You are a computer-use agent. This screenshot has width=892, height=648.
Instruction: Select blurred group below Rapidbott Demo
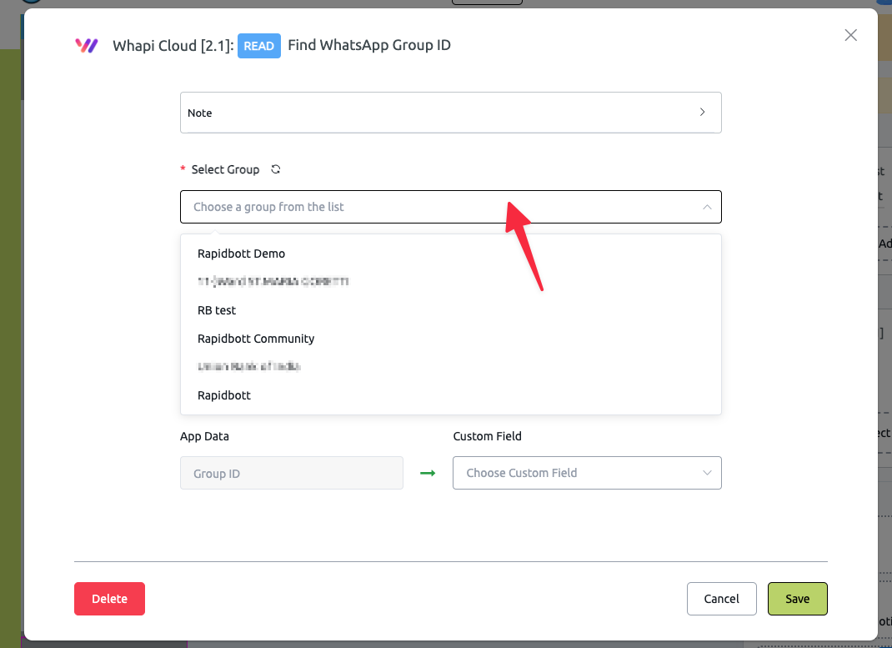(273, 282)
